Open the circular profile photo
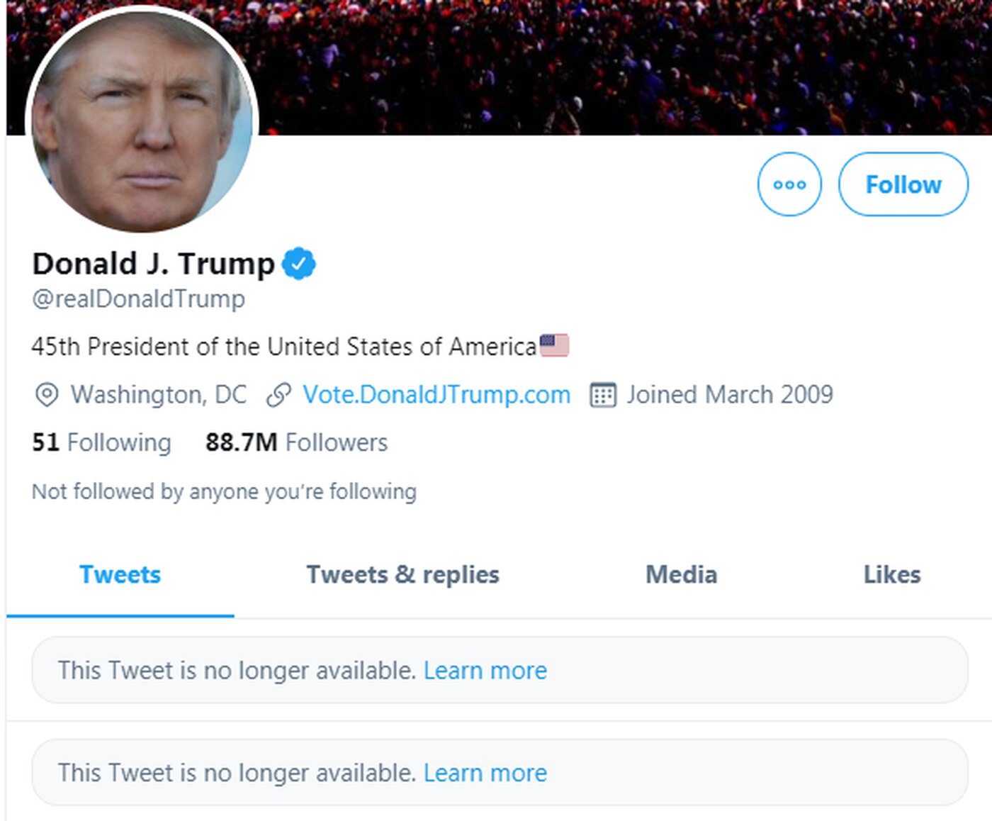The height and width of the screenshot is (821, 992). coord(142,121)
